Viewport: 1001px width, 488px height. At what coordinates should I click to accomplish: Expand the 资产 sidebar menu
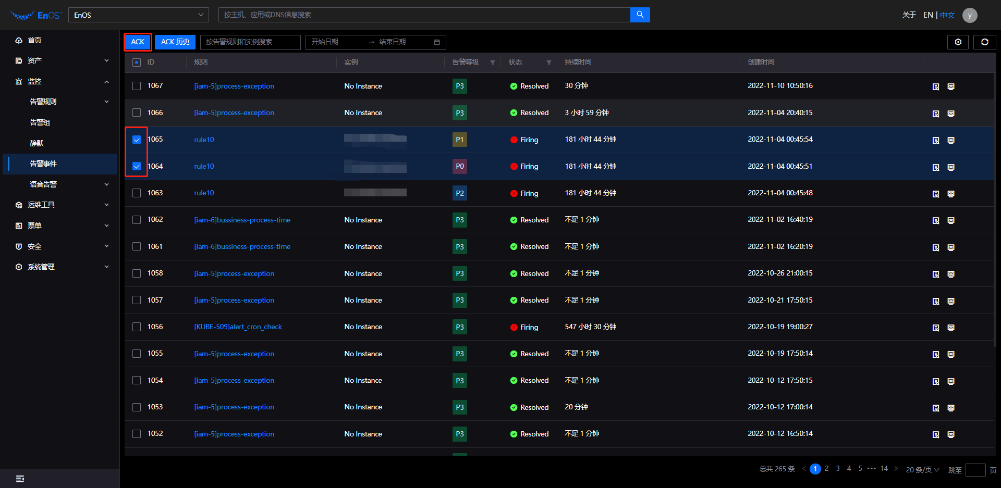point(60,60)
